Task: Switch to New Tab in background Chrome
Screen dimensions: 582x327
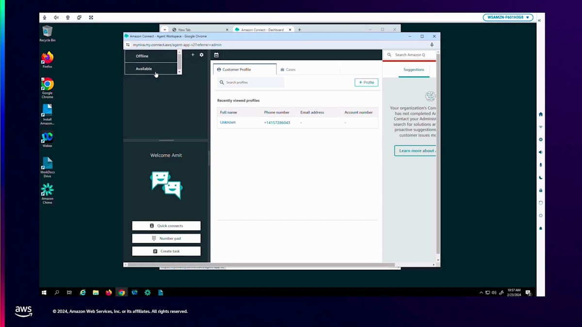Action: click(200, 30)
